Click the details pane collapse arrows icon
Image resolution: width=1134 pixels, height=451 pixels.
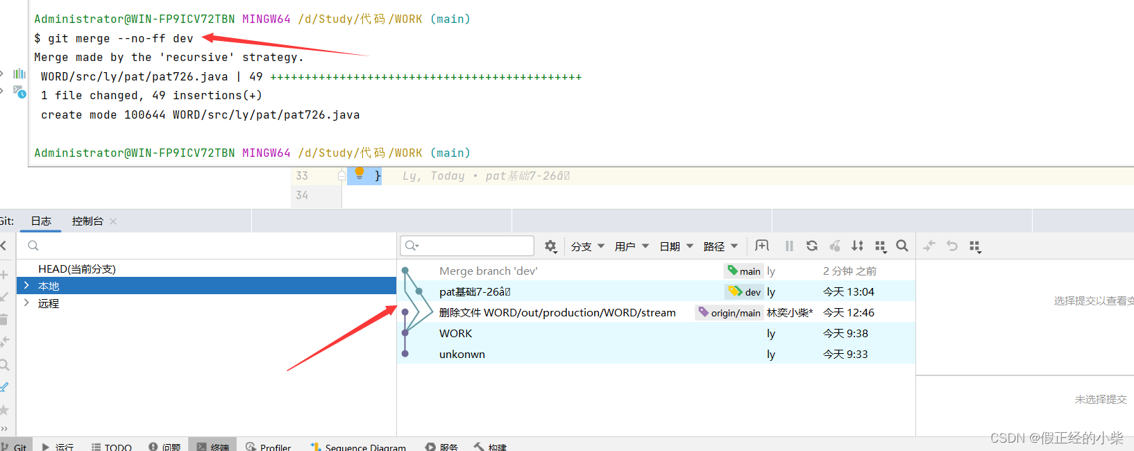coord(929,246)
